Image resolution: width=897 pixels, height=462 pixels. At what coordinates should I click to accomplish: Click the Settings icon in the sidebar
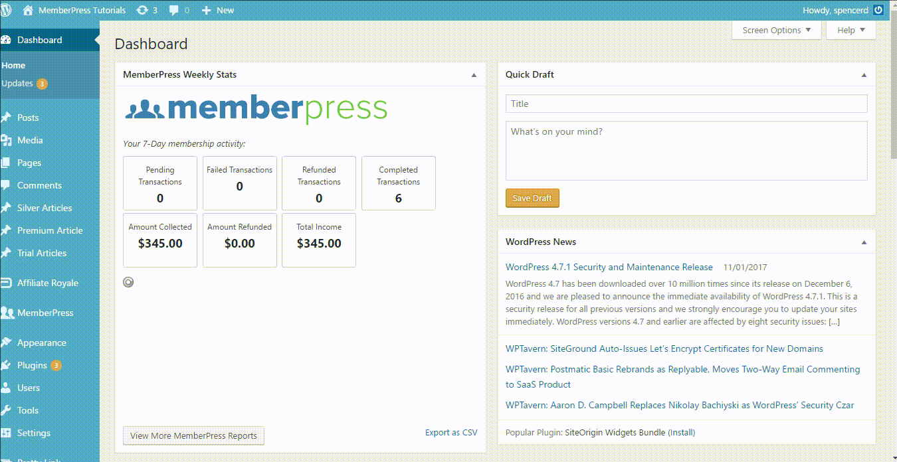[x=6, y=433]
